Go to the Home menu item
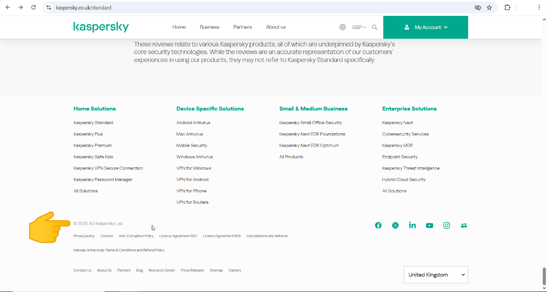The image size is (547, 292). coord(179,27)
